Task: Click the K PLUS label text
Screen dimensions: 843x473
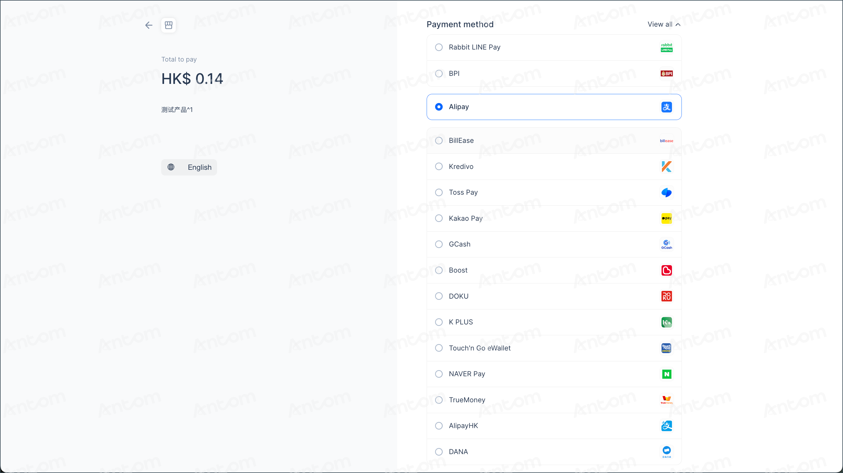Action: (461, 322)
